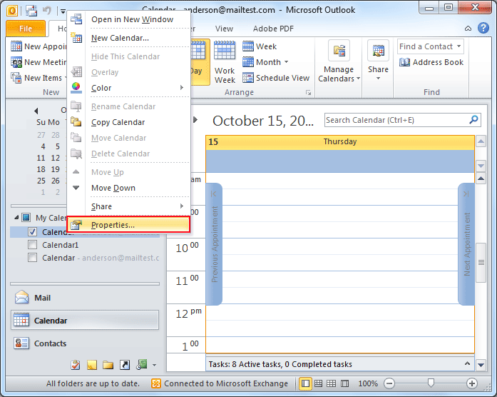Open the Arrange group dialog launcher

(x=308, y=92)
